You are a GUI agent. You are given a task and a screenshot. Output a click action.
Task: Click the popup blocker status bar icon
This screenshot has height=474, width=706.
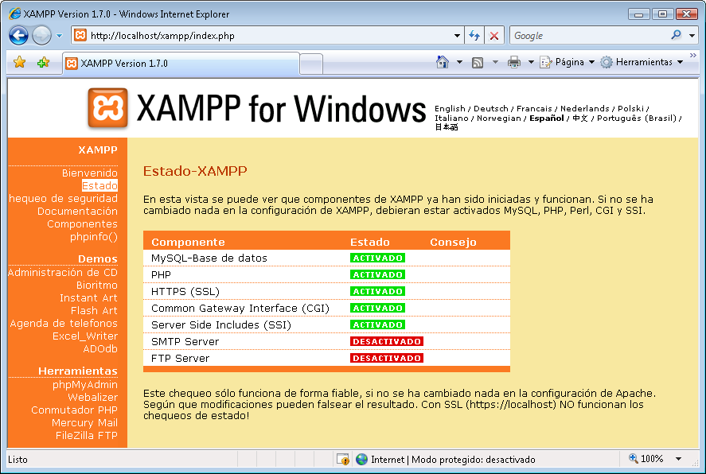342,459
